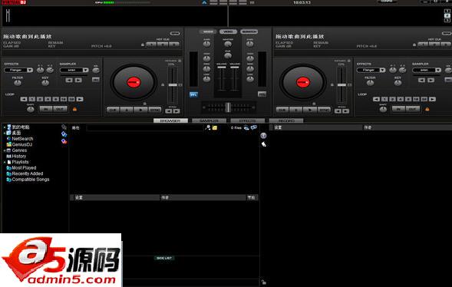Image resolution: width=452 pixels, height=287 pixels.
Task: Open the SAMPLER tab
Action: pyautogui.click(x=209, y=120)
